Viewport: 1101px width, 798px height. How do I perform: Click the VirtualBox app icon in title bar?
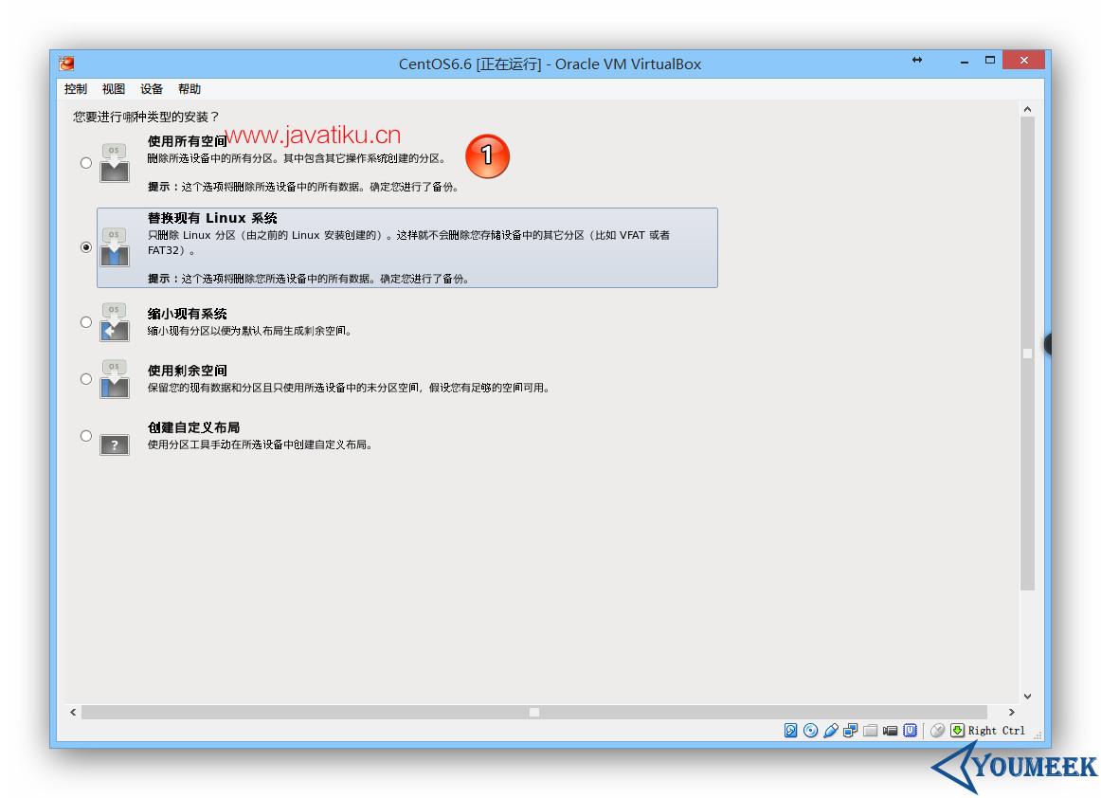(66, 63)
